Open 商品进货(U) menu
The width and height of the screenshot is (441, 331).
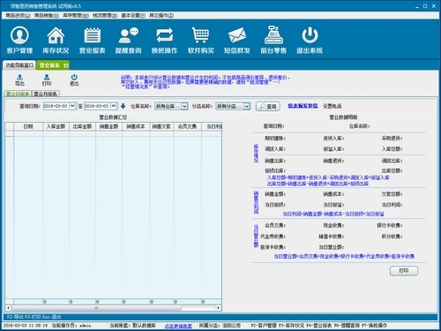[x=18, y=15]
